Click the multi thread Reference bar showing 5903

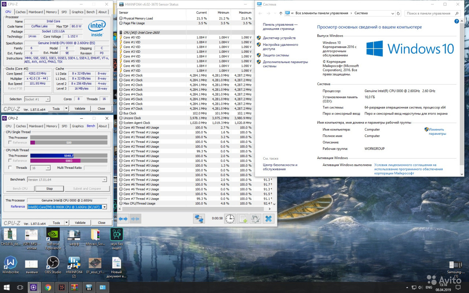69,160
